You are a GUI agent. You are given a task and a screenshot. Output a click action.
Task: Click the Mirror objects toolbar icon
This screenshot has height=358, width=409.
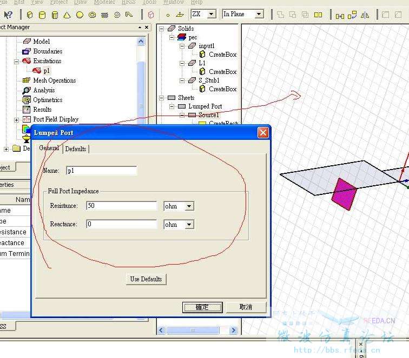(365, 15)
